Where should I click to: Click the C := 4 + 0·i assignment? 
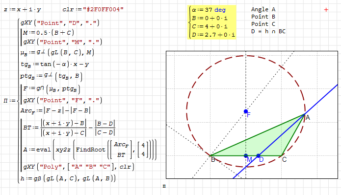210,26
